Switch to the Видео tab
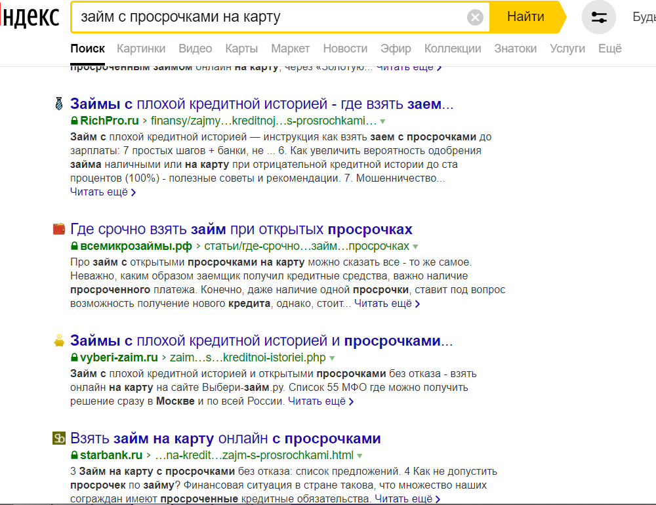This screenshot has width=656, height=505. (x=195, y=49)
